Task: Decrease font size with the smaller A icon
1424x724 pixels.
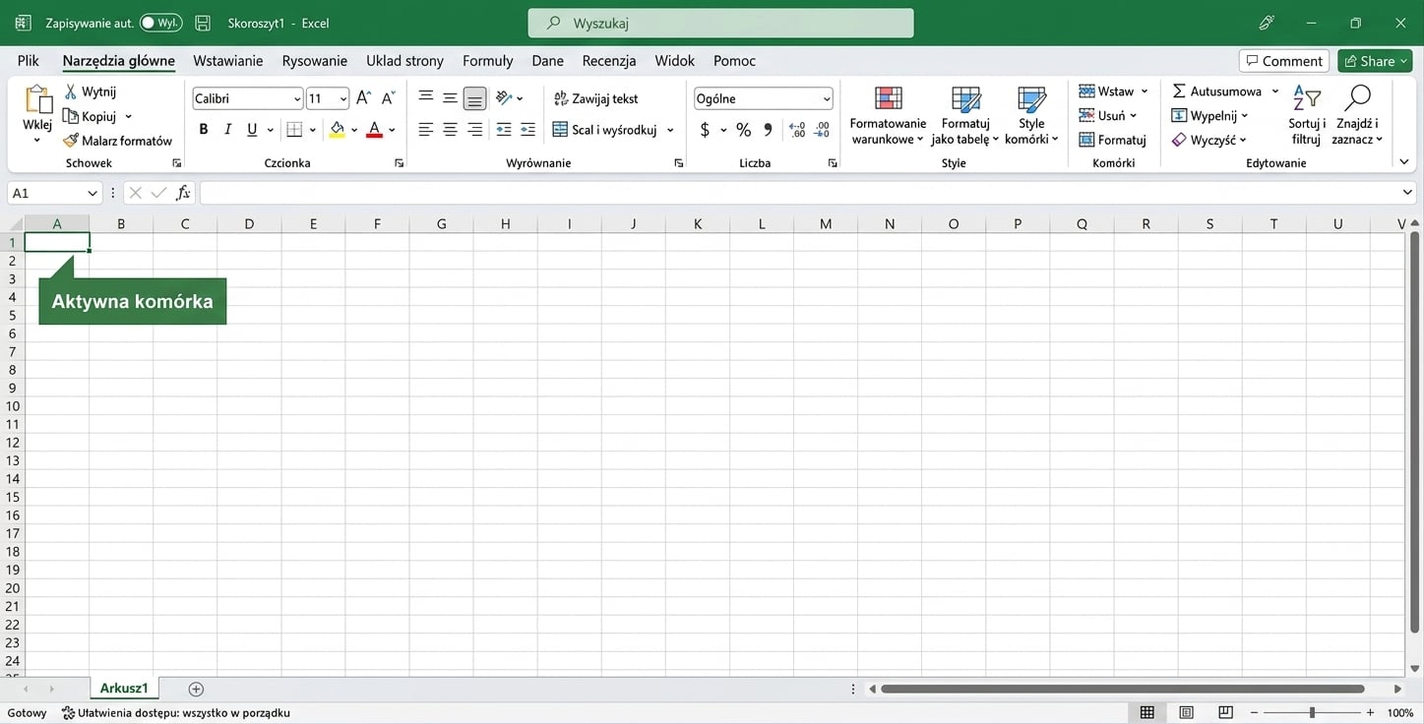Action: point(388,98)
